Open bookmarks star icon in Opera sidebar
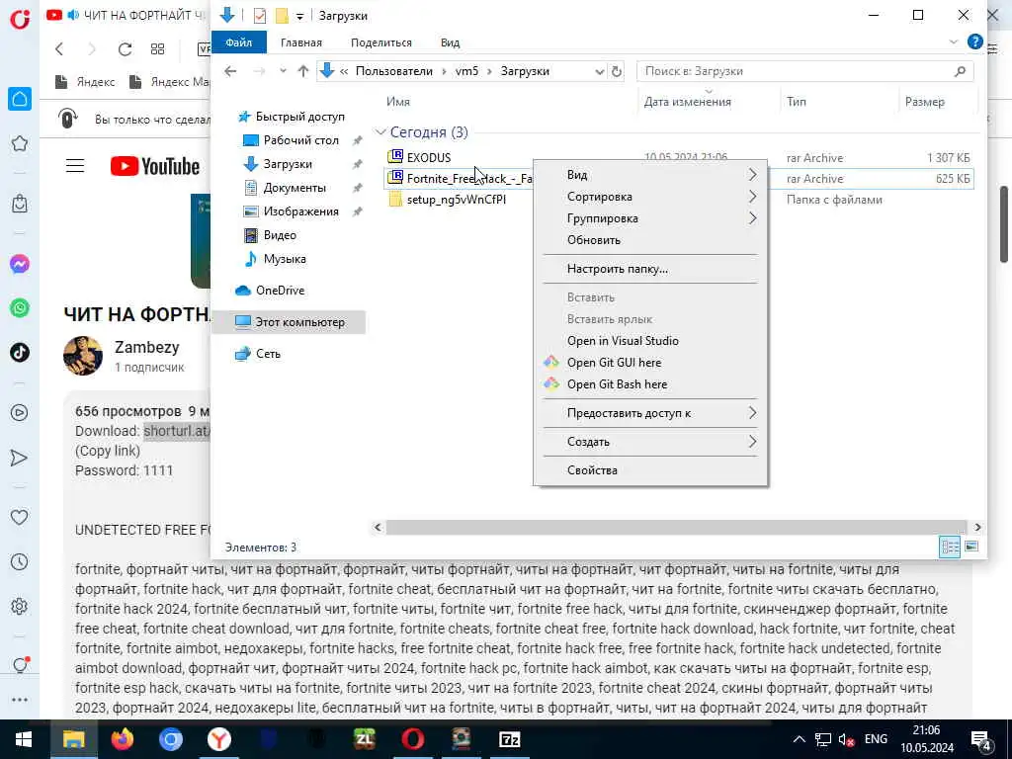 [20, 143]
